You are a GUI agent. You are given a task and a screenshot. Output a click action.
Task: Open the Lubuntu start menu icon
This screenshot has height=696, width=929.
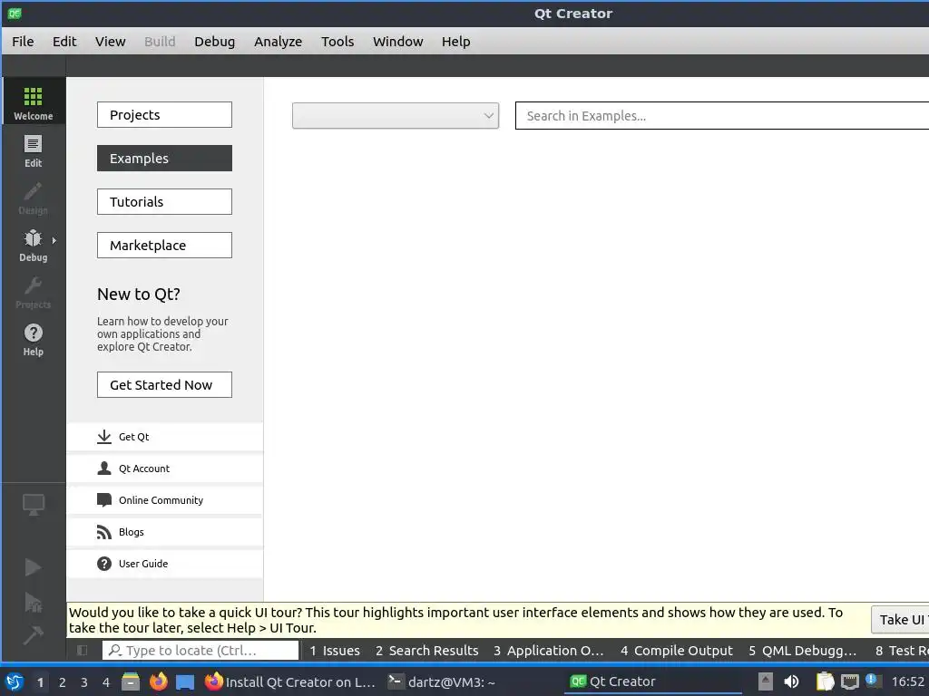15,681
